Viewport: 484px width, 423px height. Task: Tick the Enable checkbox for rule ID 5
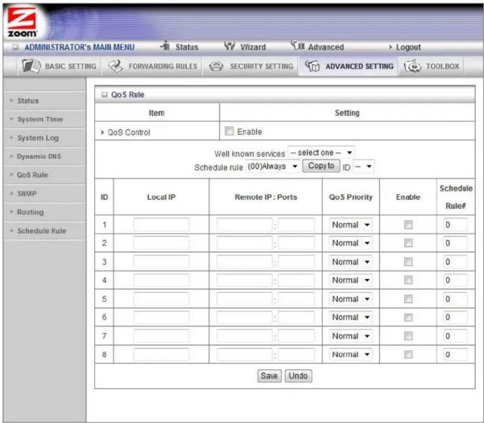[x=408, y=299]
